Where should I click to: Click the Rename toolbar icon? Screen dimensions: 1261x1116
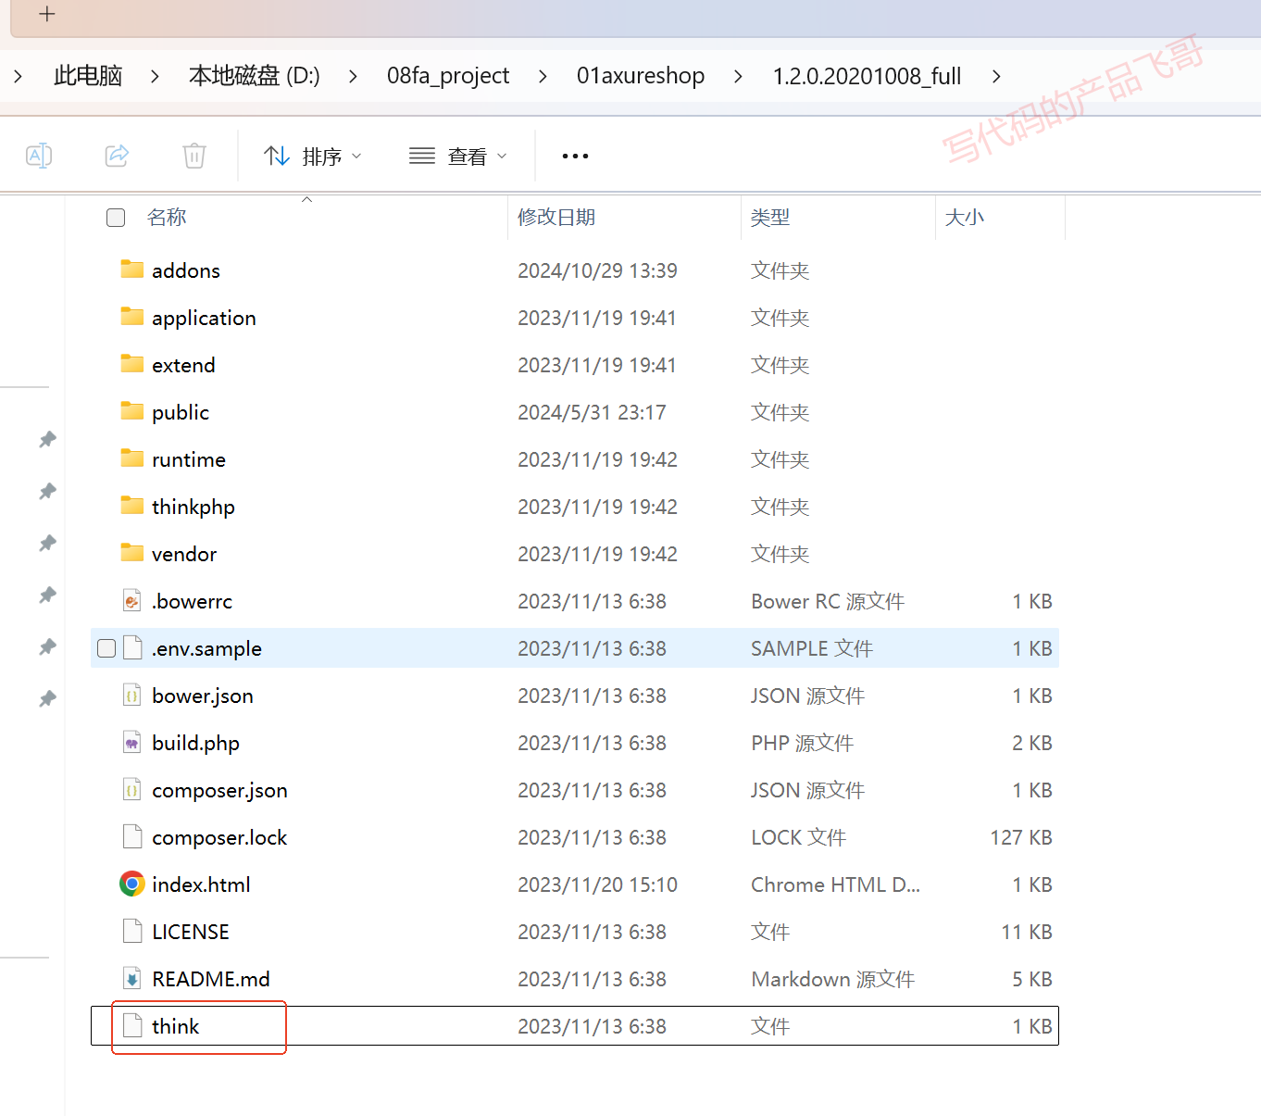pyautogui.click(x=39, y=156)
